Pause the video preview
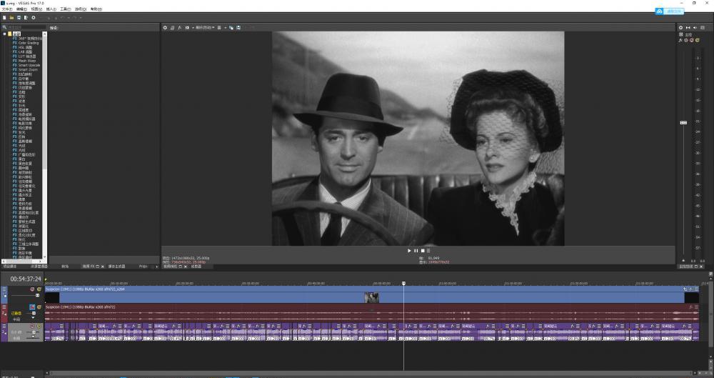714x378 pixels. coord(416,250)
